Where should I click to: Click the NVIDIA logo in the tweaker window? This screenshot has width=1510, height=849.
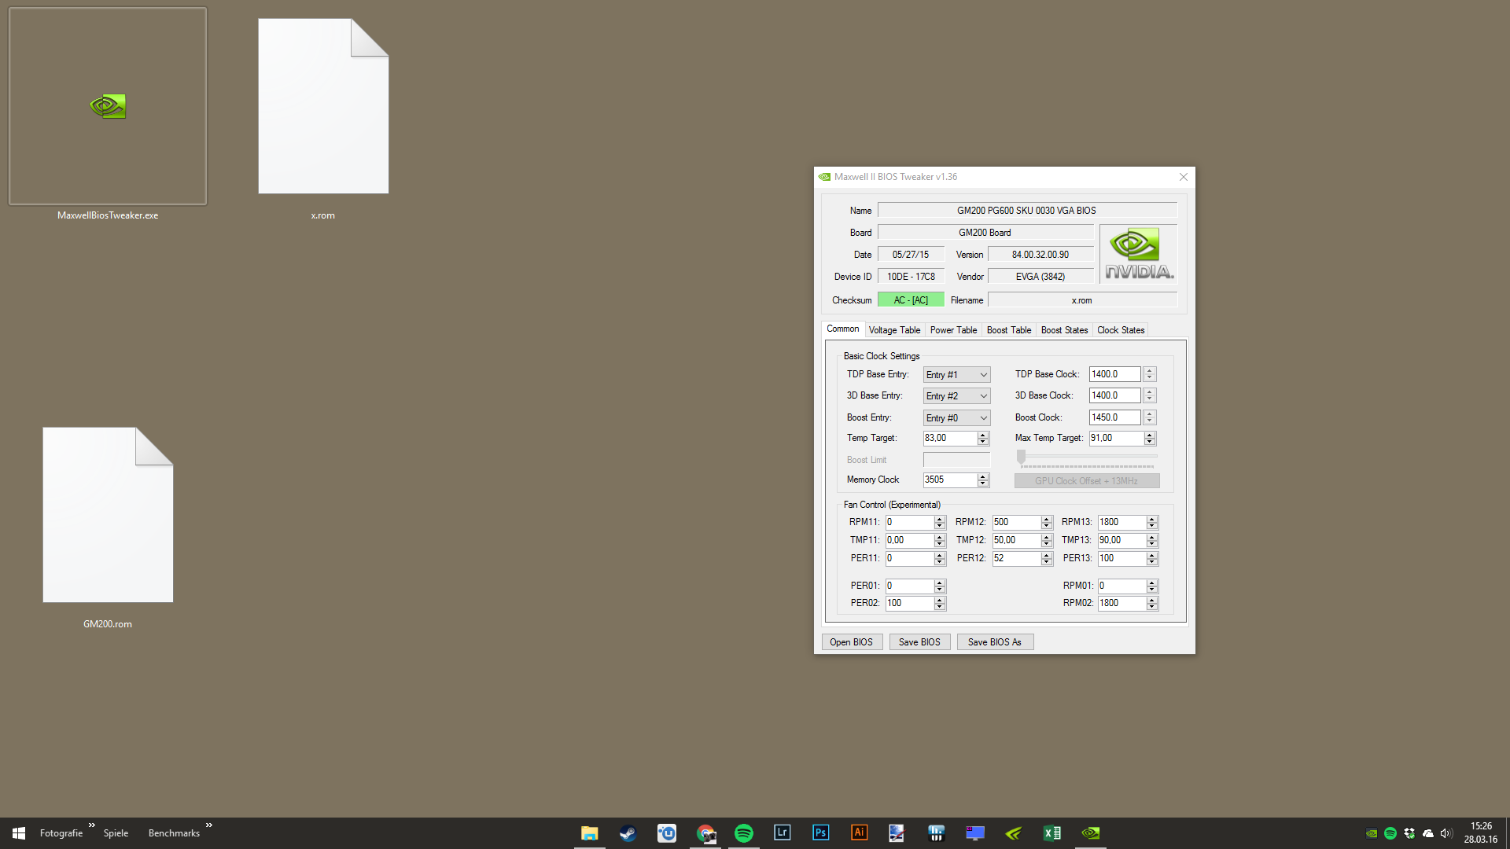(1139, 254)
